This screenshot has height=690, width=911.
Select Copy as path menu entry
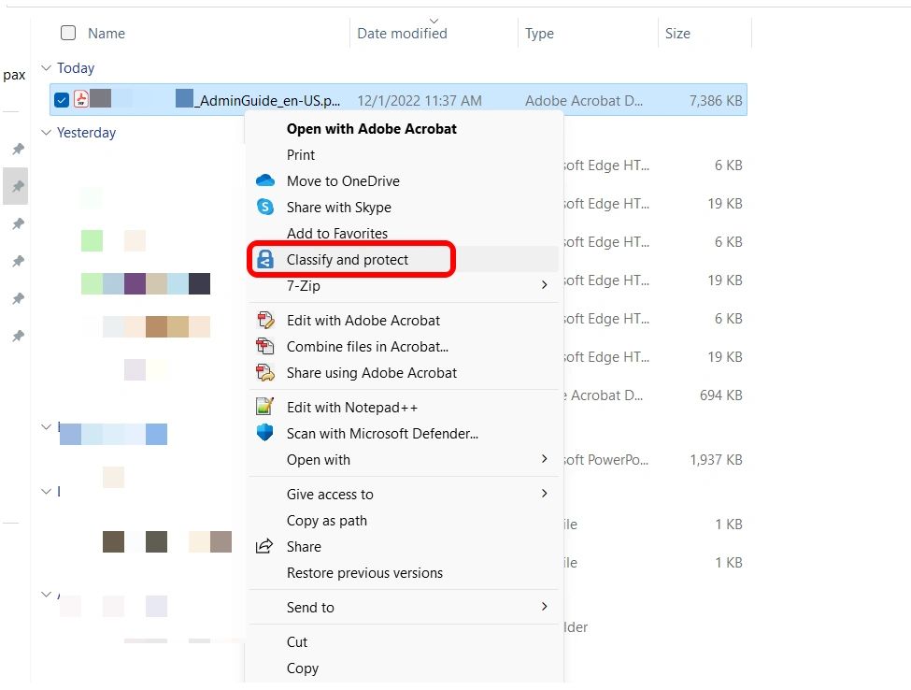(326, 520)
